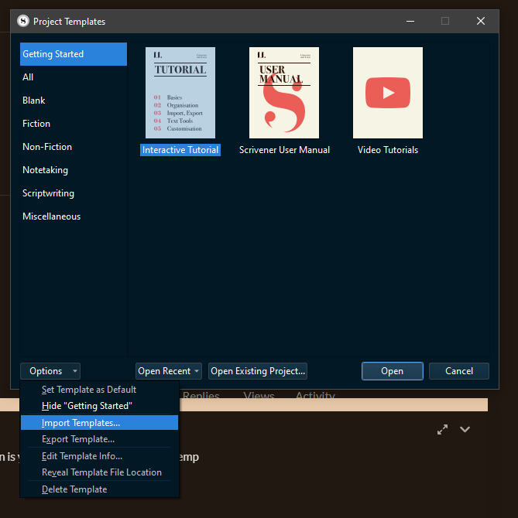Click the expand arrows icon in background page
This screenshot has height=518, width=518.
[442, 429]
